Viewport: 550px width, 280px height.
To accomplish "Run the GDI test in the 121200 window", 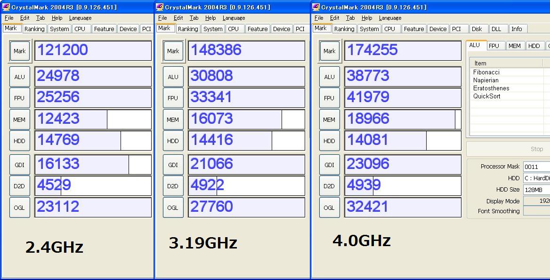I will coord(20,165).
